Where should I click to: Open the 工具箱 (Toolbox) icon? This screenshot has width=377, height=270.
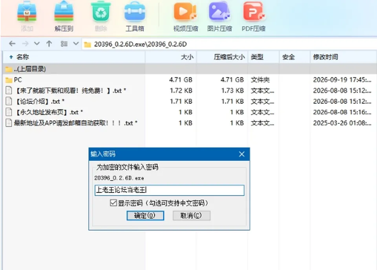click(x=135, y=12)
